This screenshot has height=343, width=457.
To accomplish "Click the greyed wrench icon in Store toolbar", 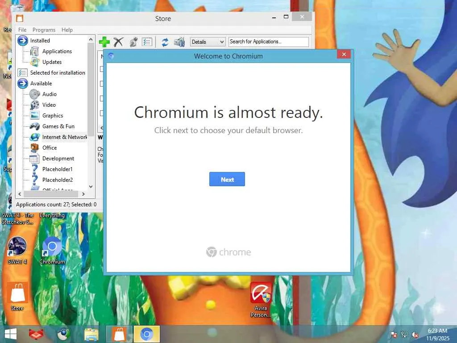I will [133, 42].
